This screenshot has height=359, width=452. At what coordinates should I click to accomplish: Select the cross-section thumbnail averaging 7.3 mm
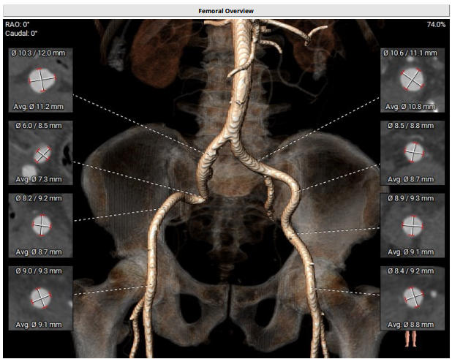[40, 152]
